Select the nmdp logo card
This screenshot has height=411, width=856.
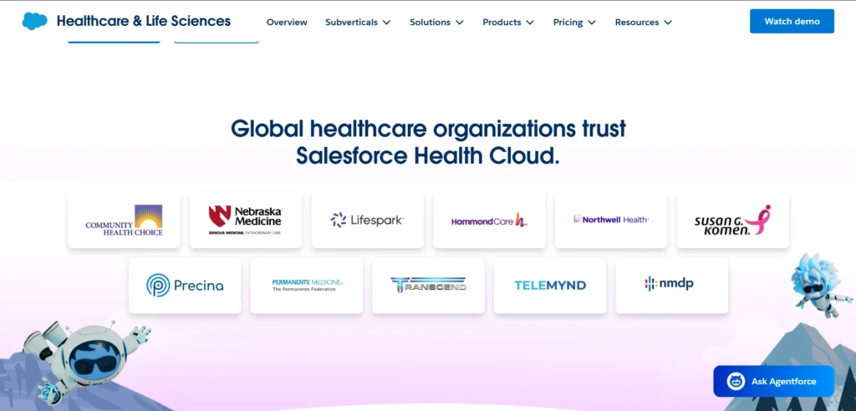[x=671, y=286]
